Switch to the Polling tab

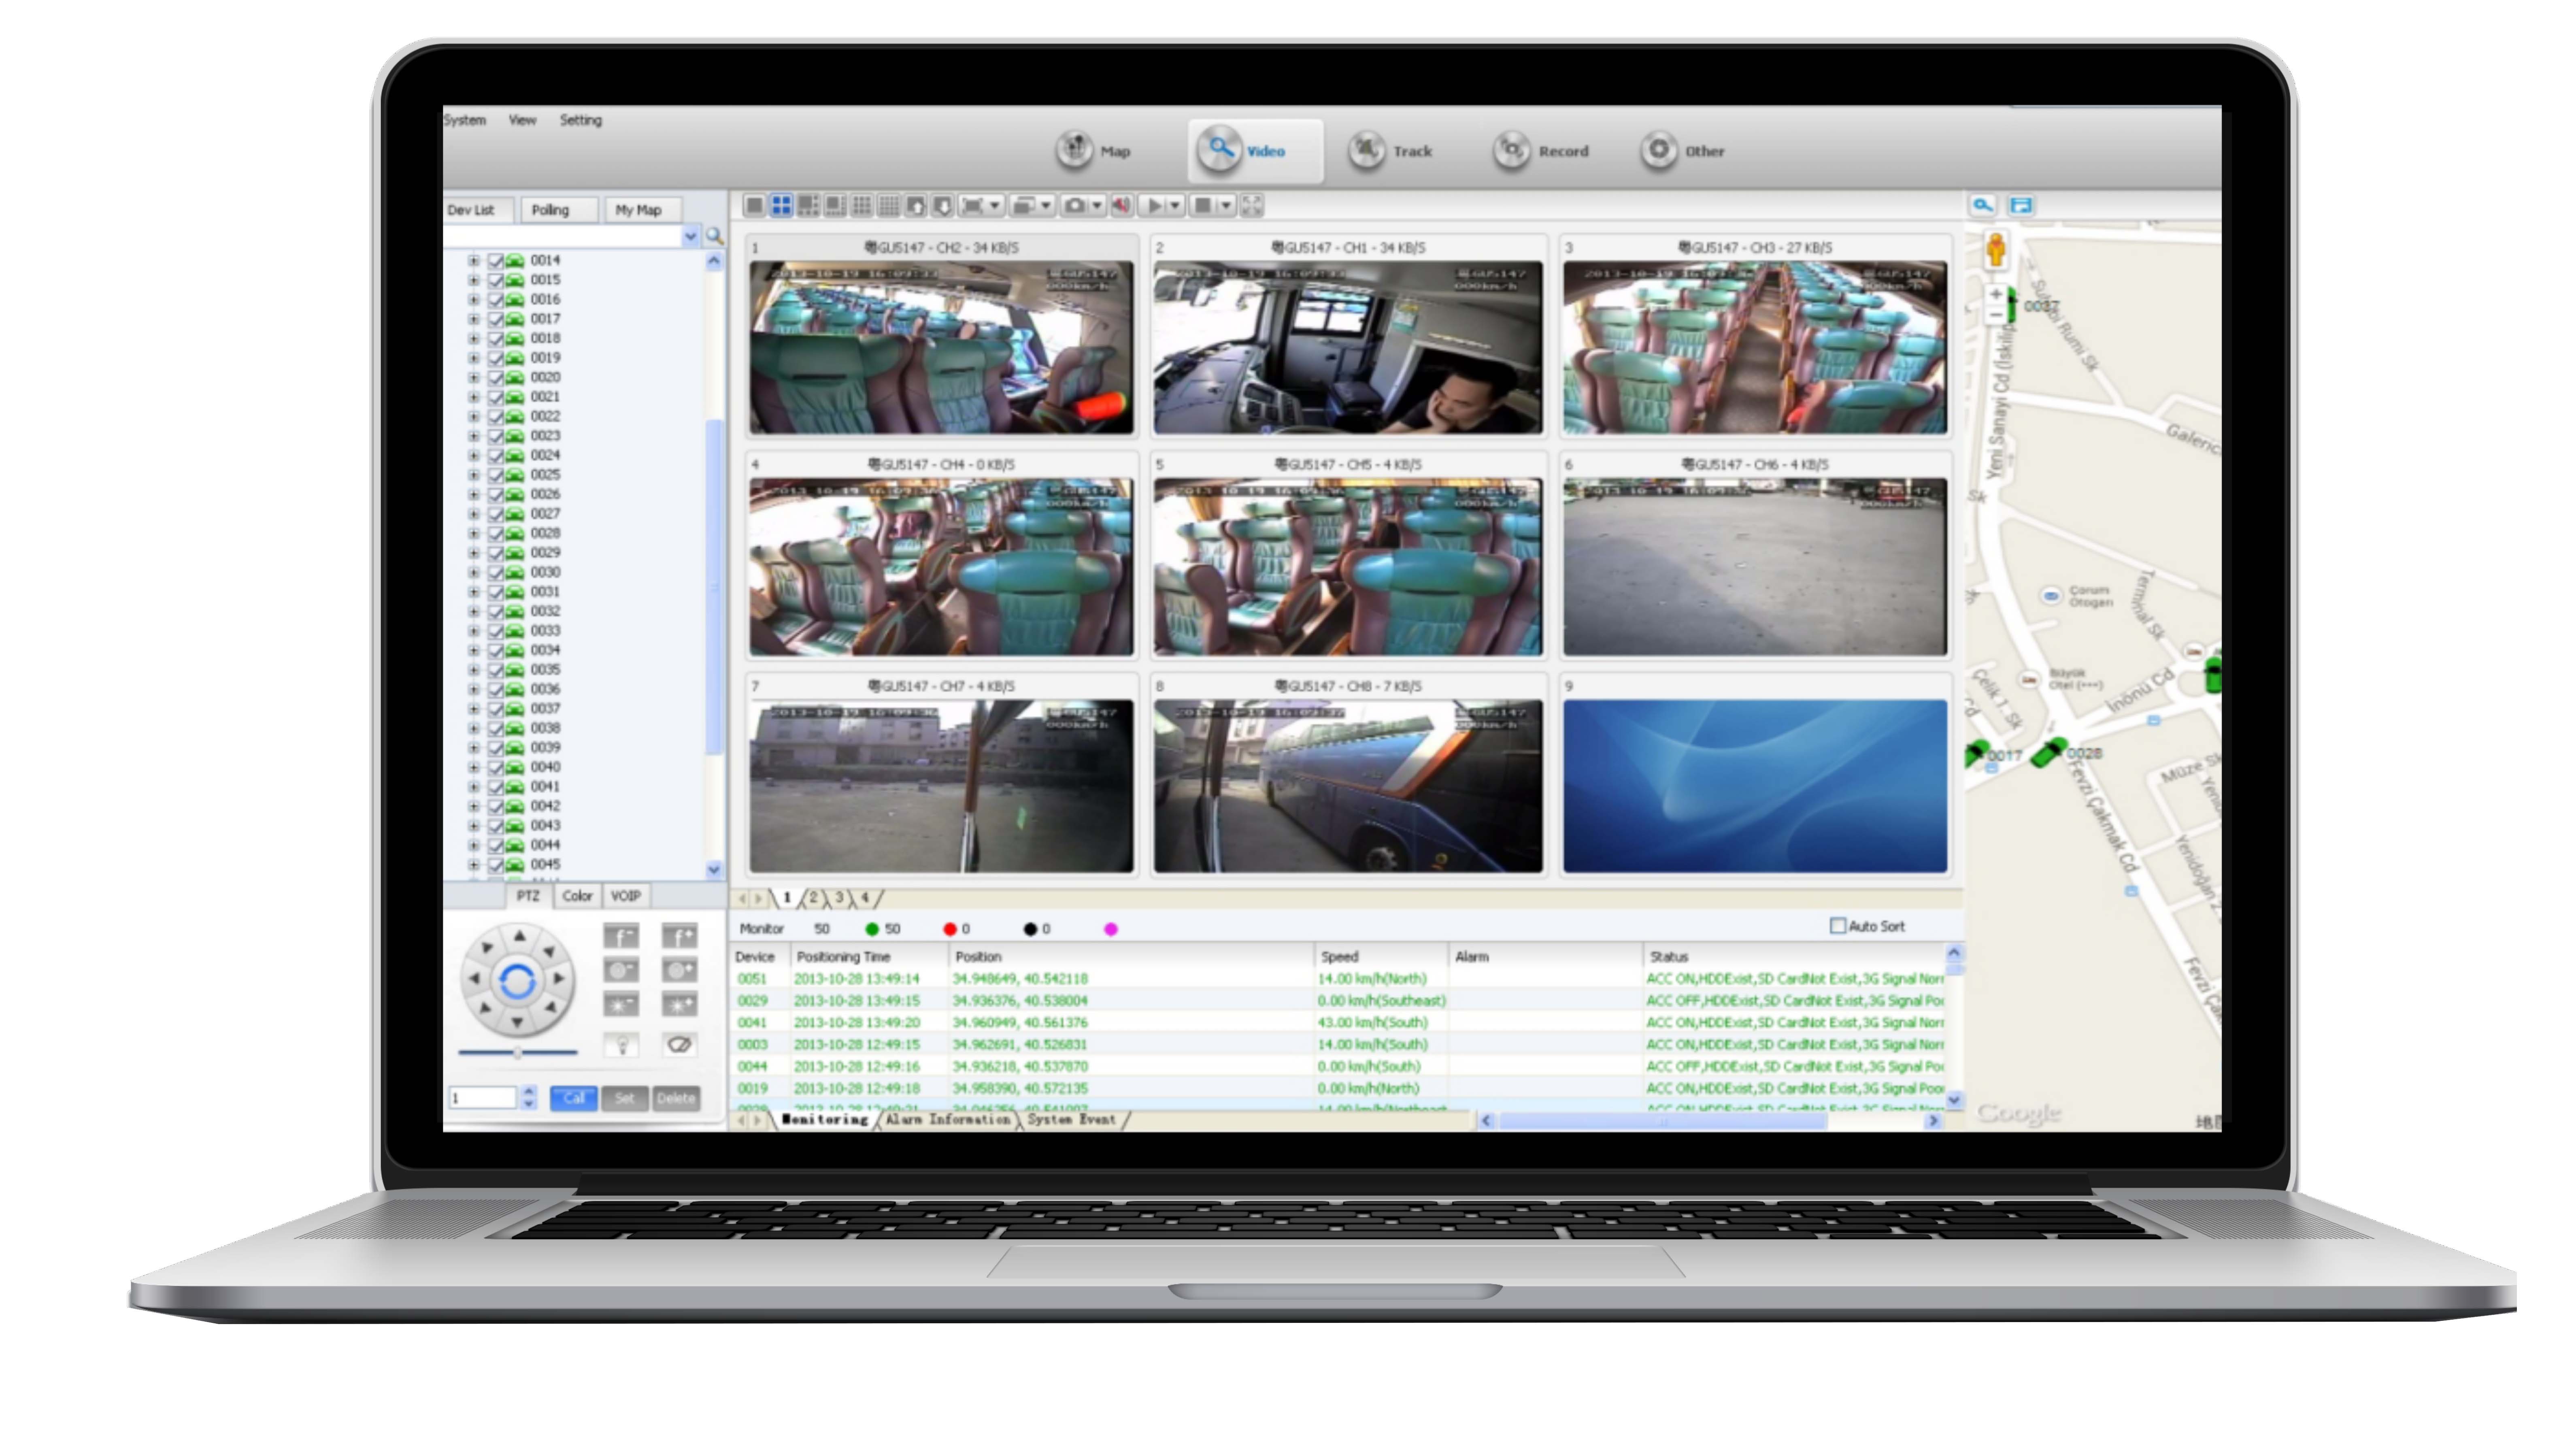click(550, 210)
